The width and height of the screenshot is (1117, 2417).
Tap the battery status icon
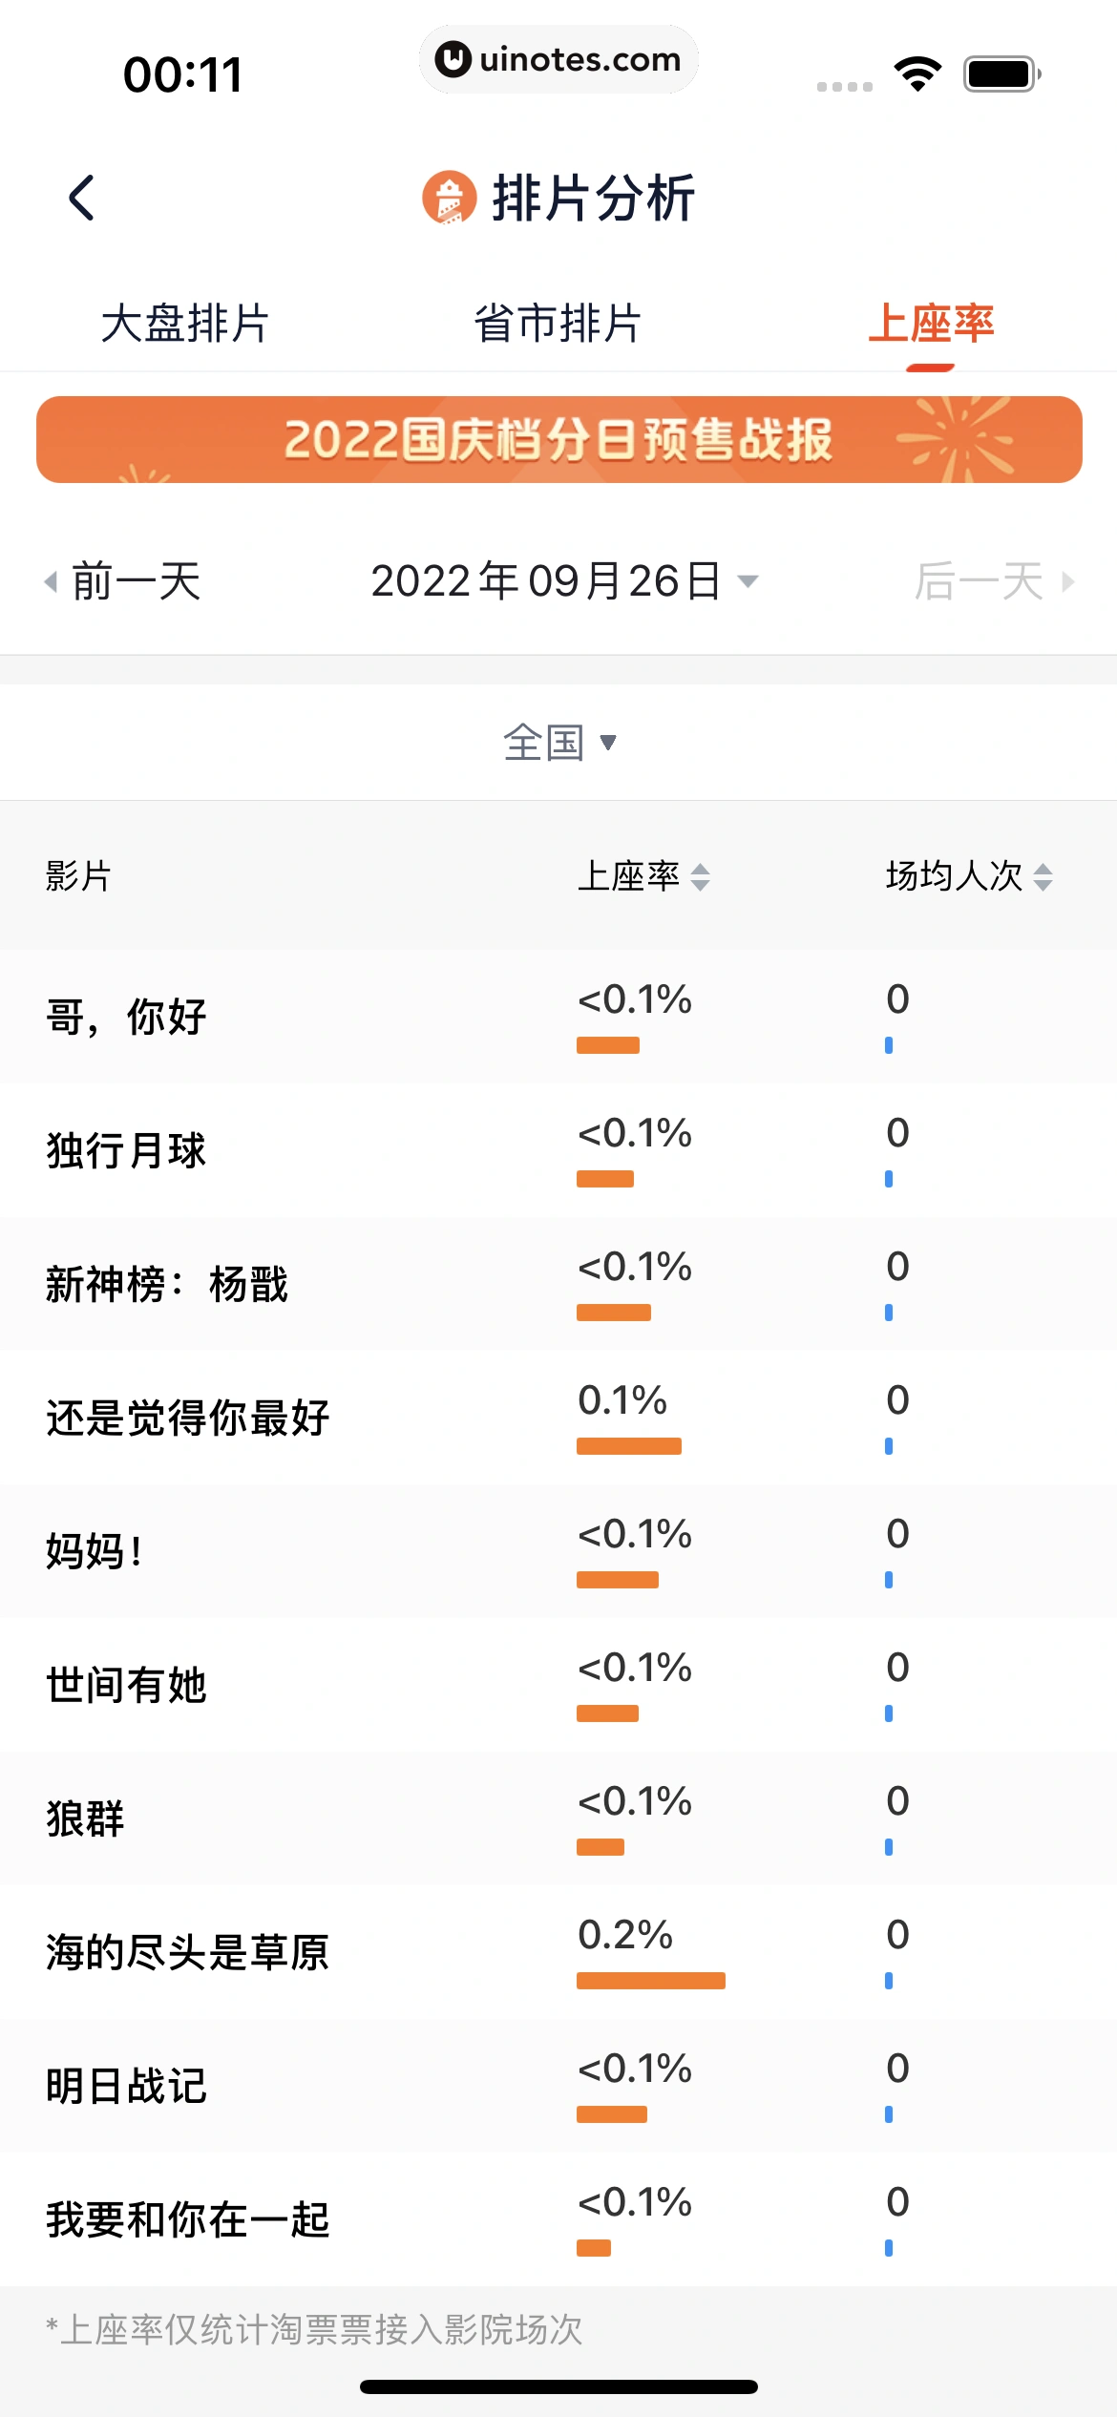click(x=1001, y=74)
